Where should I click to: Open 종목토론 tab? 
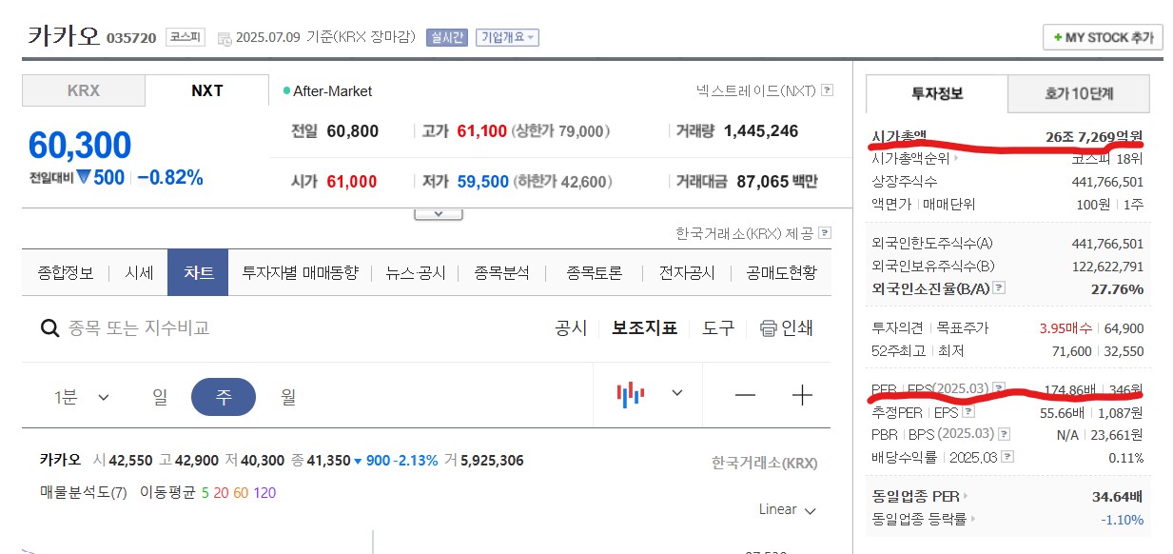pos(594,273)
